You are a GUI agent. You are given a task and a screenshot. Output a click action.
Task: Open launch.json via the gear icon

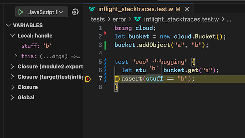point(75,12)
